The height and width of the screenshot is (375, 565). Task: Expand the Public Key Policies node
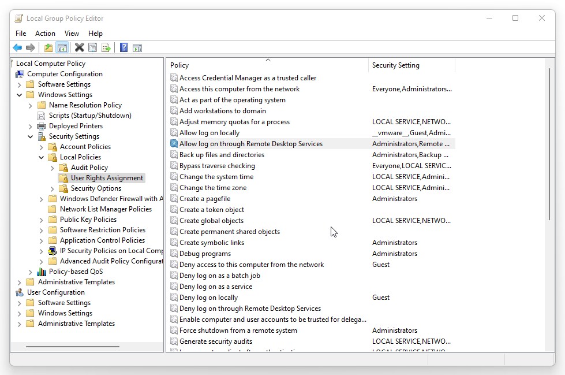coord(41,220)
